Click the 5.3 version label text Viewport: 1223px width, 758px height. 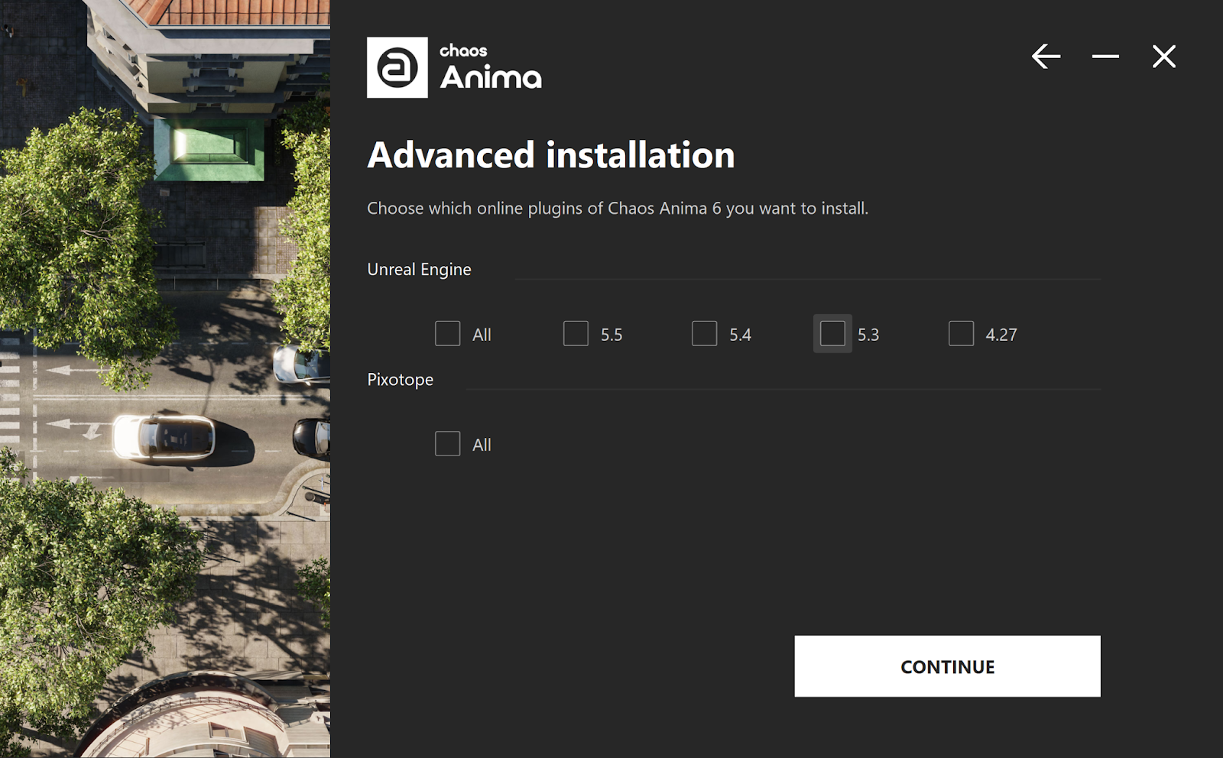tap(868, 335)
